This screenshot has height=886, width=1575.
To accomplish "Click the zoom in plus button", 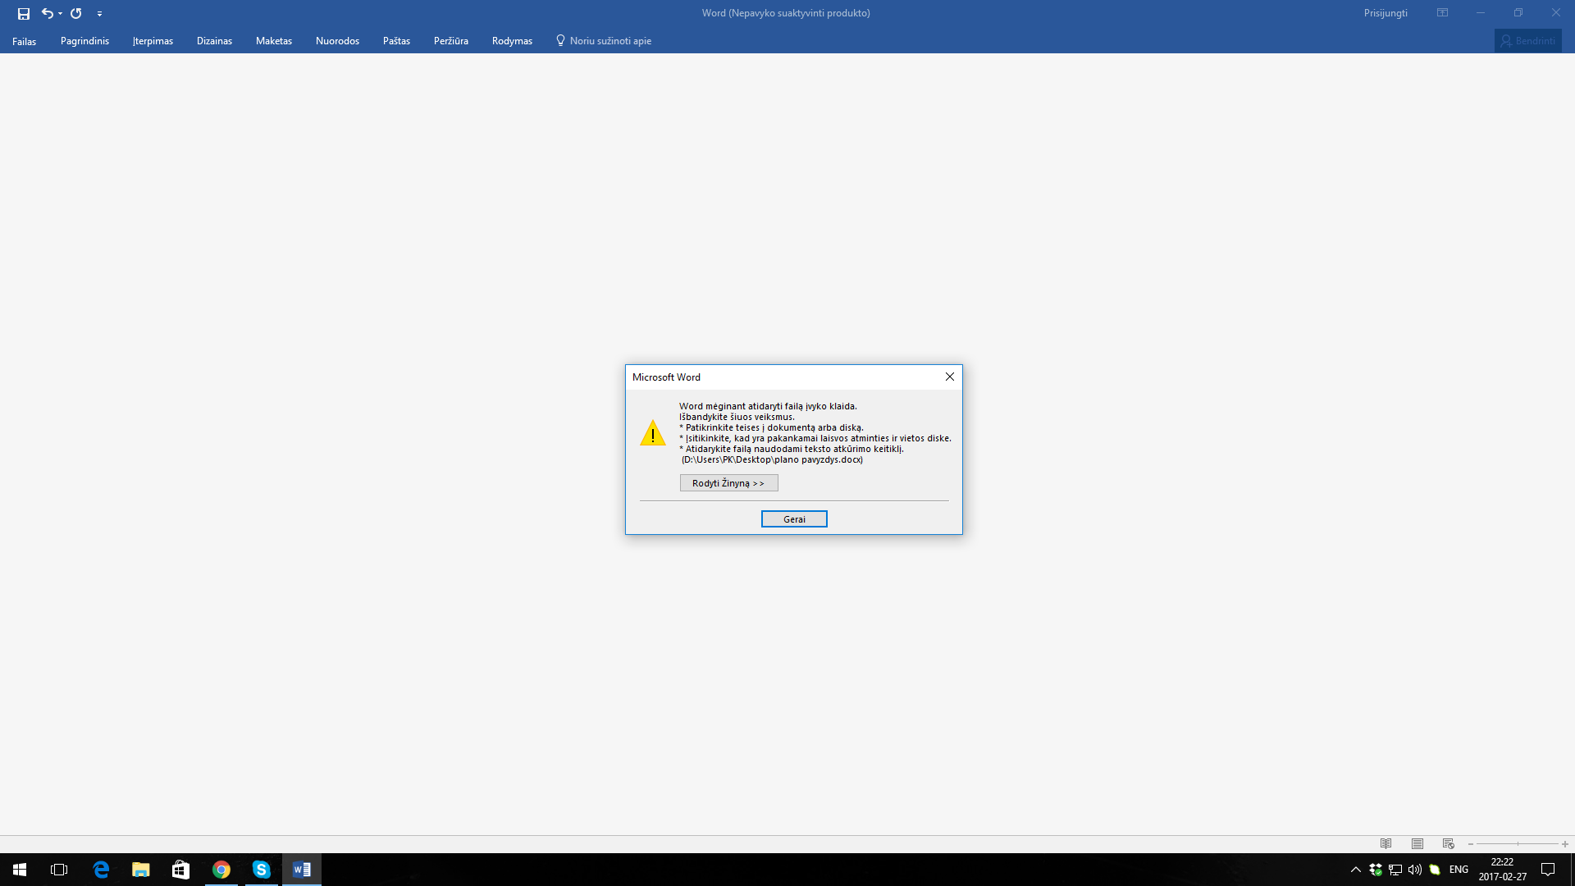I will [x=1564, y=844].
